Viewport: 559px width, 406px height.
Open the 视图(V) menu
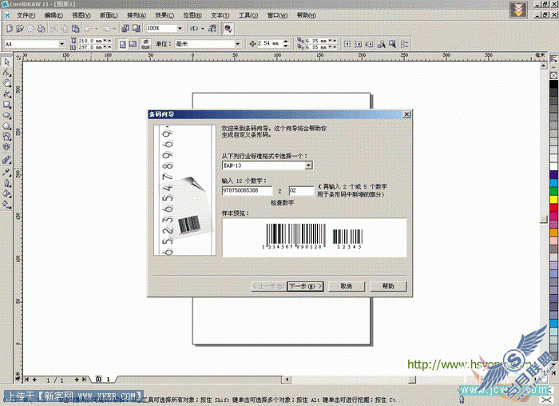(81, 15)
